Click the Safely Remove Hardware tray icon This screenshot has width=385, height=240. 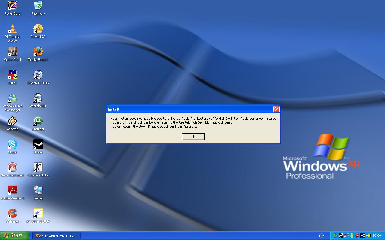click(335, 235)
